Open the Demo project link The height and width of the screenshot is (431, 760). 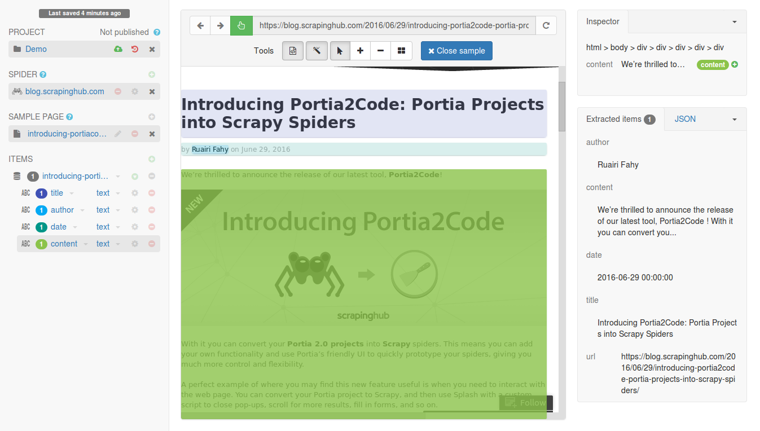point(36,49)
